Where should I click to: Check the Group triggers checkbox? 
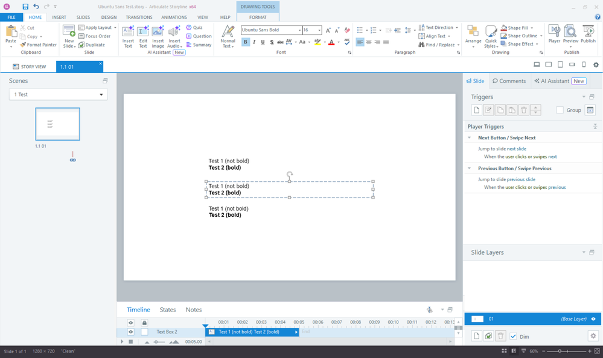(560, 110)
